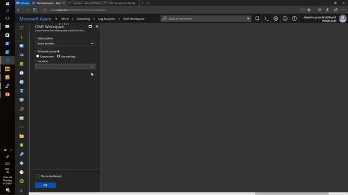This screenshot has width=348, height=195.
Task: Open the blue globe App Services icon
Action: (x=22, y=82)
